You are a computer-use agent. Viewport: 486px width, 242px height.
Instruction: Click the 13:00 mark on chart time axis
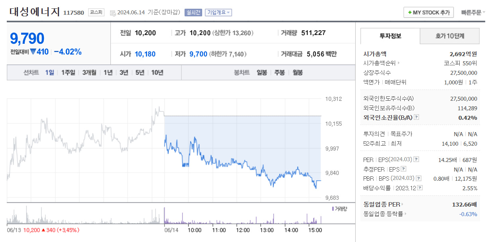(x=267, y=230)
